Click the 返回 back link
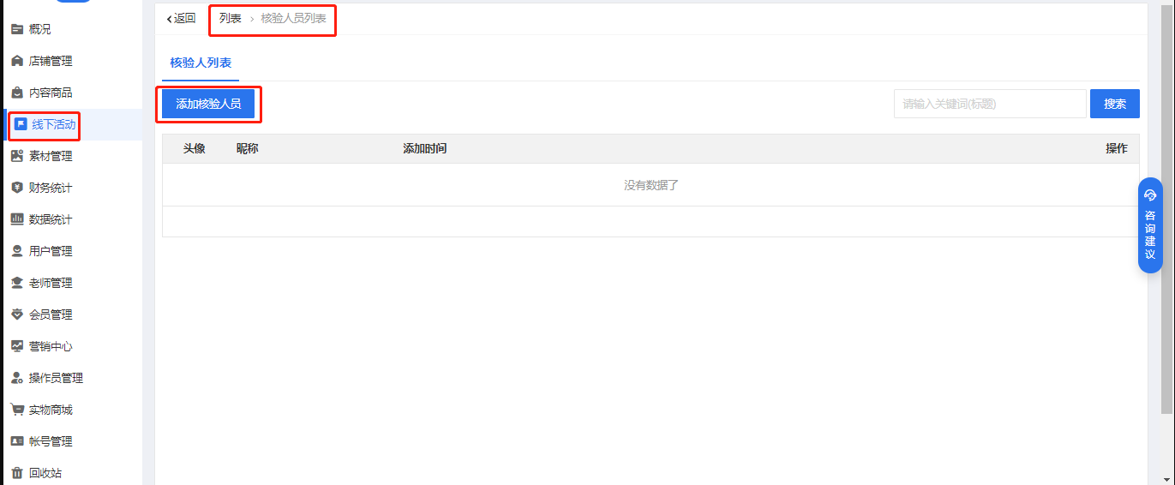This screenshot has height=485, width=1175. coord(181,18)
